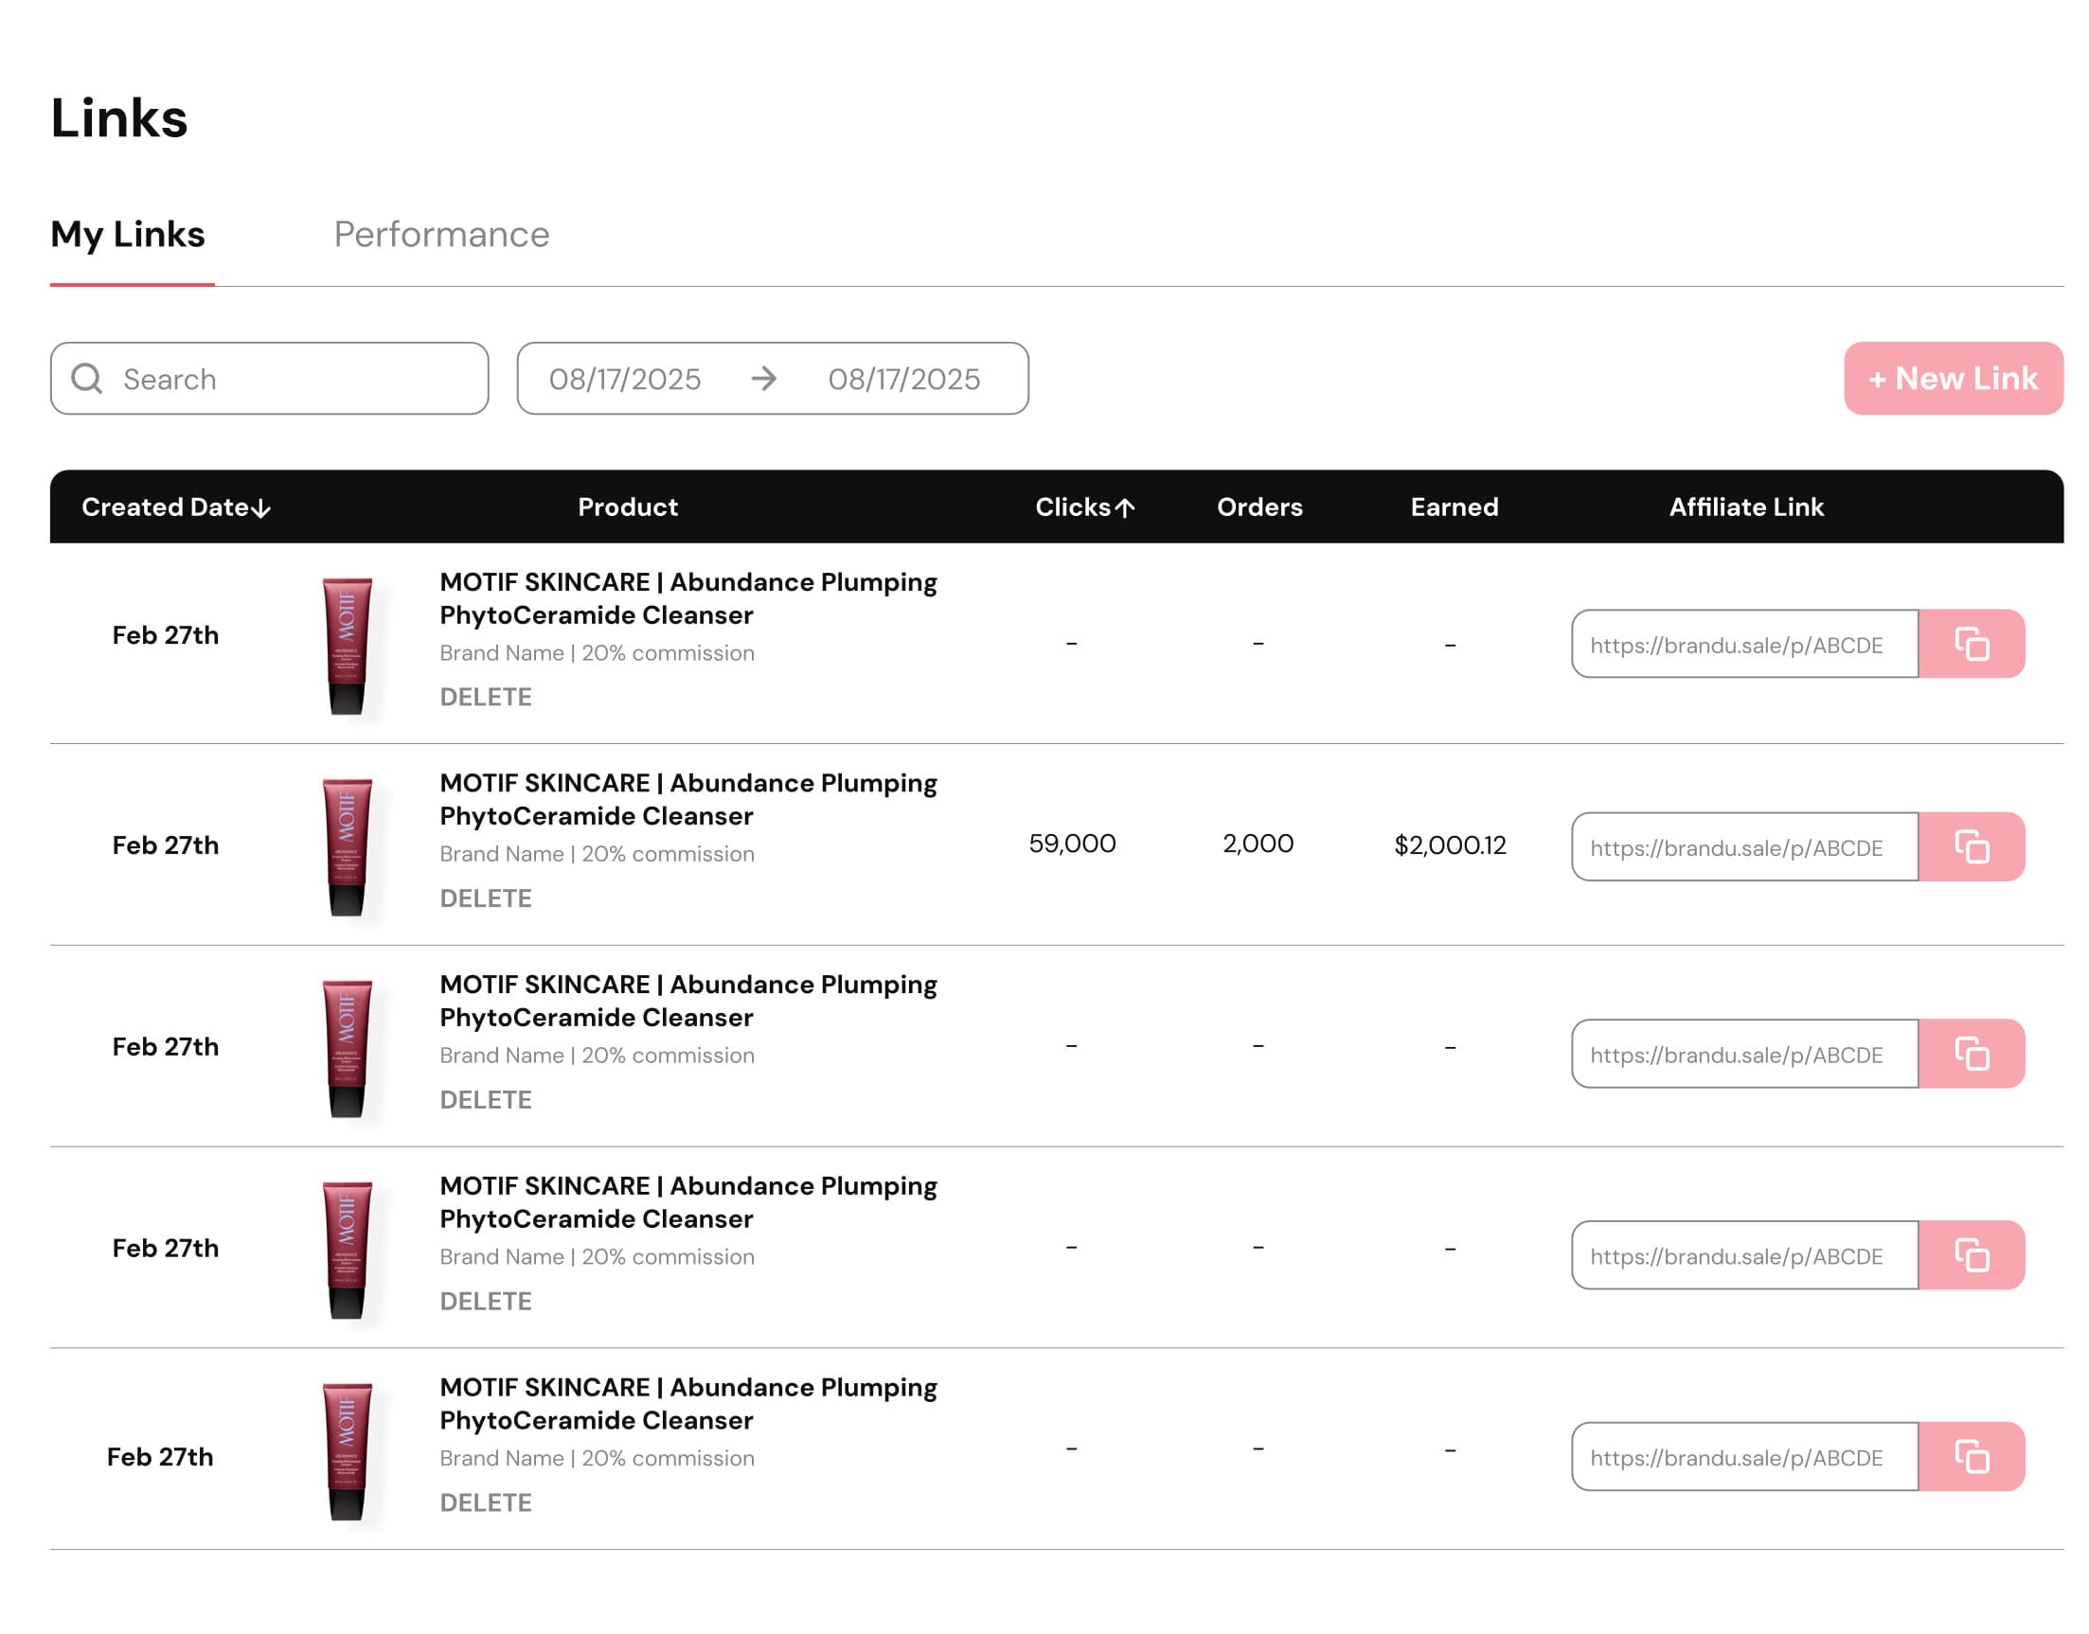This screenshot has height=1634, width=2089.
Task: Delete the first product link
Action: (485, 697)
